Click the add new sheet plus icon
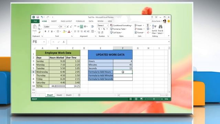The height and width of the screenshot is (124, 220). [79, 95]
